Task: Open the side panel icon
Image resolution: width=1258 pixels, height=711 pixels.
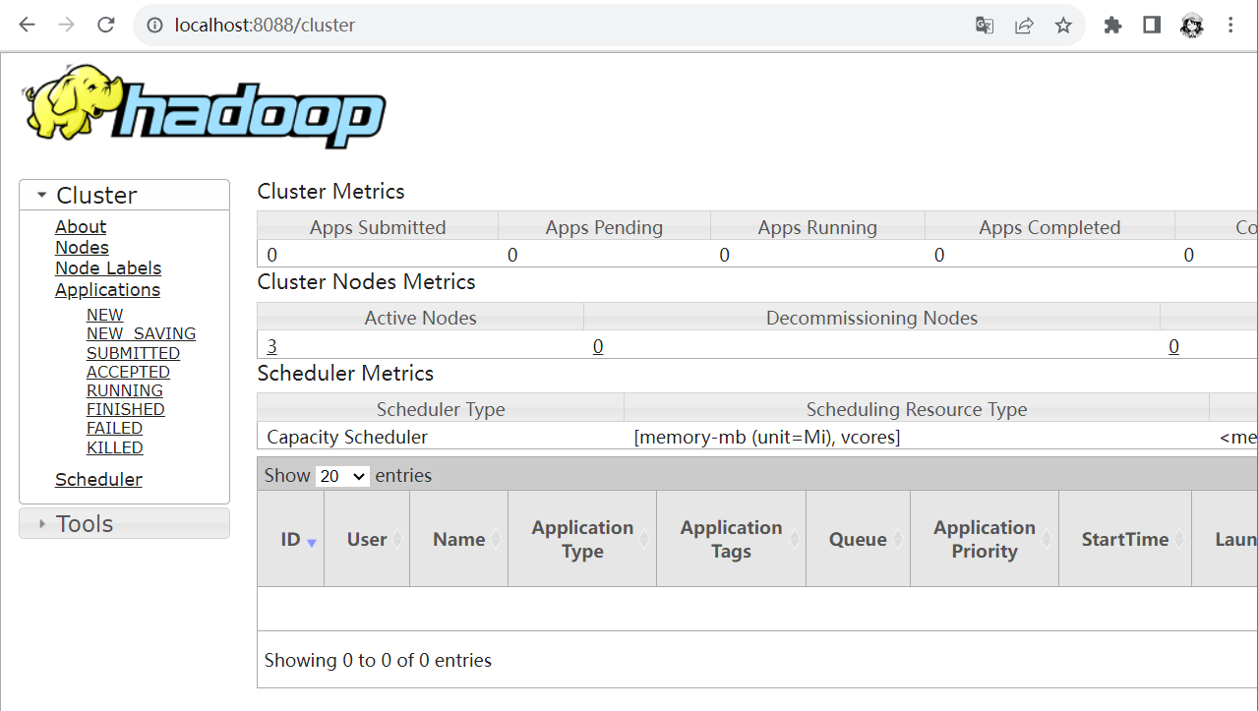Action: point(1152,25)
